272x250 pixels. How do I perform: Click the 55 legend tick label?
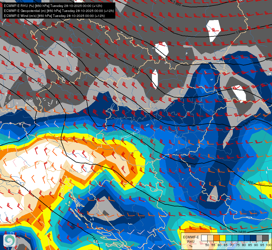213,245
